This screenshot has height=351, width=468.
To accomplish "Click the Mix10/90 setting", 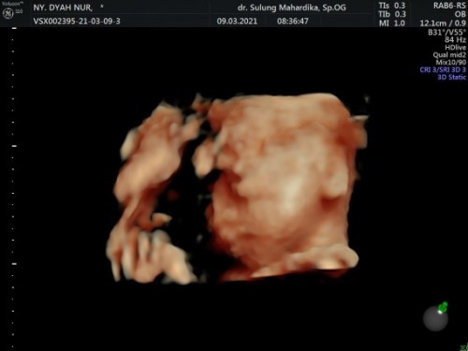I will click(451, 62).
